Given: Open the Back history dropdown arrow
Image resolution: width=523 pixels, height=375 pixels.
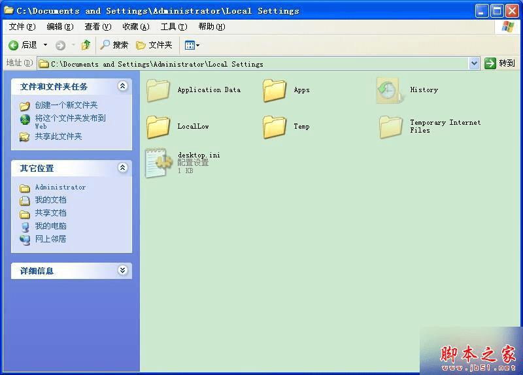Looking at the screenshot, I should pyautogui.click(x=45, y=44).
